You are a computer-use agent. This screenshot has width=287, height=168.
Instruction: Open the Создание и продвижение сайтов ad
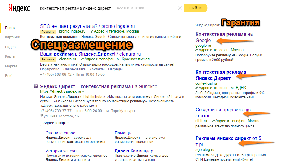coord(224,113)
